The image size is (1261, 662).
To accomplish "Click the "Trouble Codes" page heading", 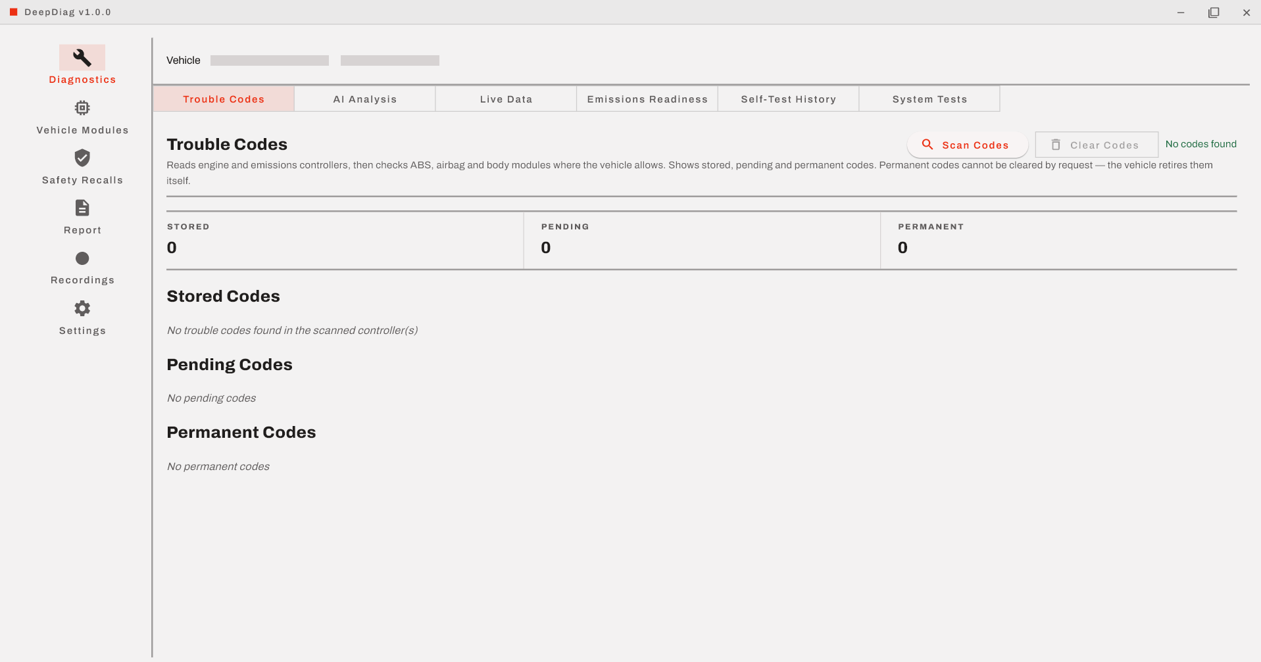I will [x=227, y=144].
